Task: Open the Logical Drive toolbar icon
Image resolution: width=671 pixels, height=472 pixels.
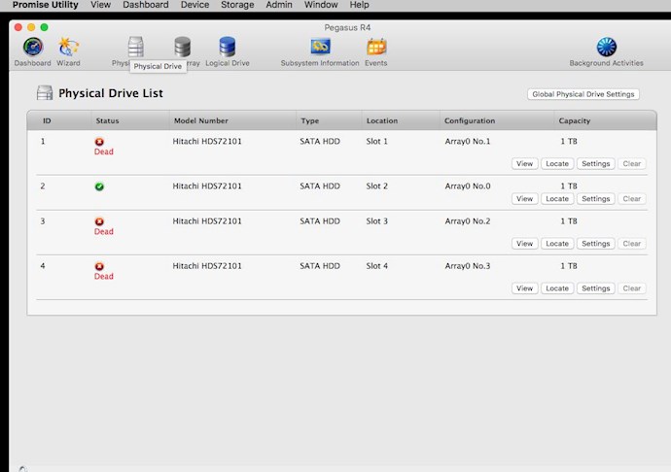Action: pos(227,47)
